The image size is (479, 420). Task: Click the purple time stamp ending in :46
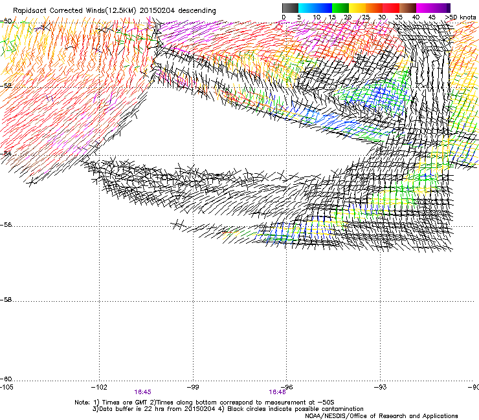(278, 392)
